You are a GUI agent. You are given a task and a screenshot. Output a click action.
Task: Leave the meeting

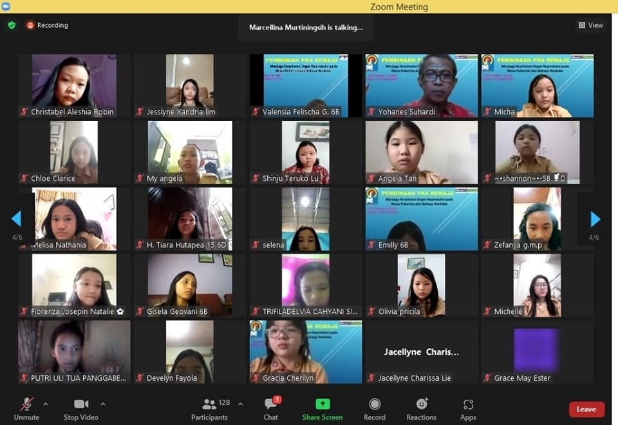tap(586, 410)
